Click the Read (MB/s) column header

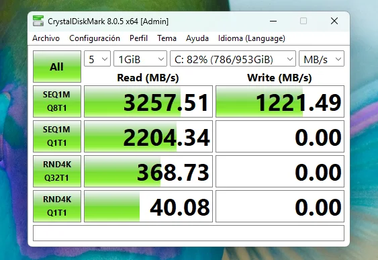tap(148, 78)
